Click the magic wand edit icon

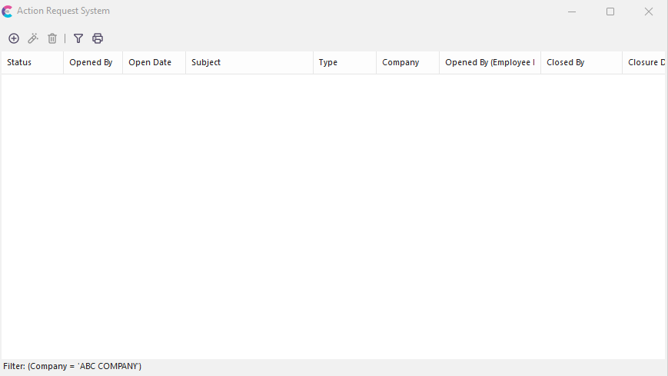point(33,38)
